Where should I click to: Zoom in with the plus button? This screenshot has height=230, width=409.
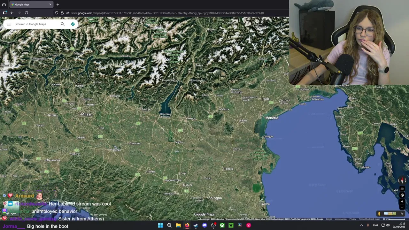402,202
